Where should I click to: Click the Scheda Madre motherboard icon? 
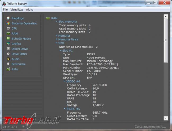point(8,38)
